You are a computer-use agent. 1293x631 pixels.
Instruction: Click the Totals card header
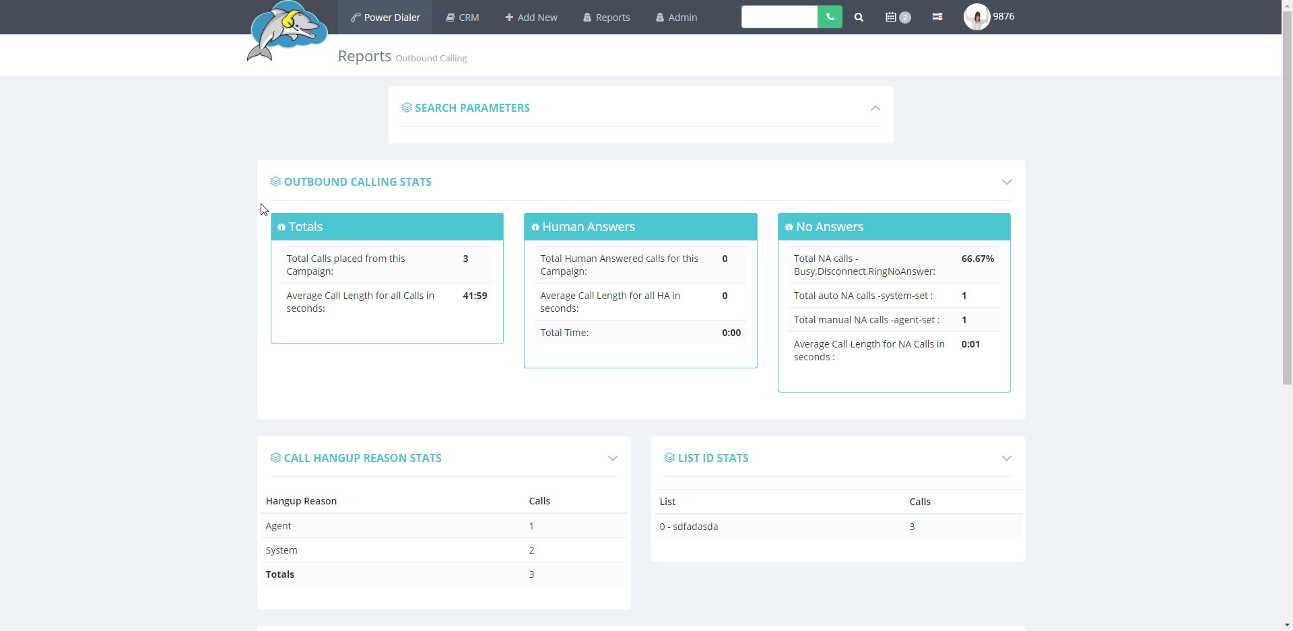[387, 227]
